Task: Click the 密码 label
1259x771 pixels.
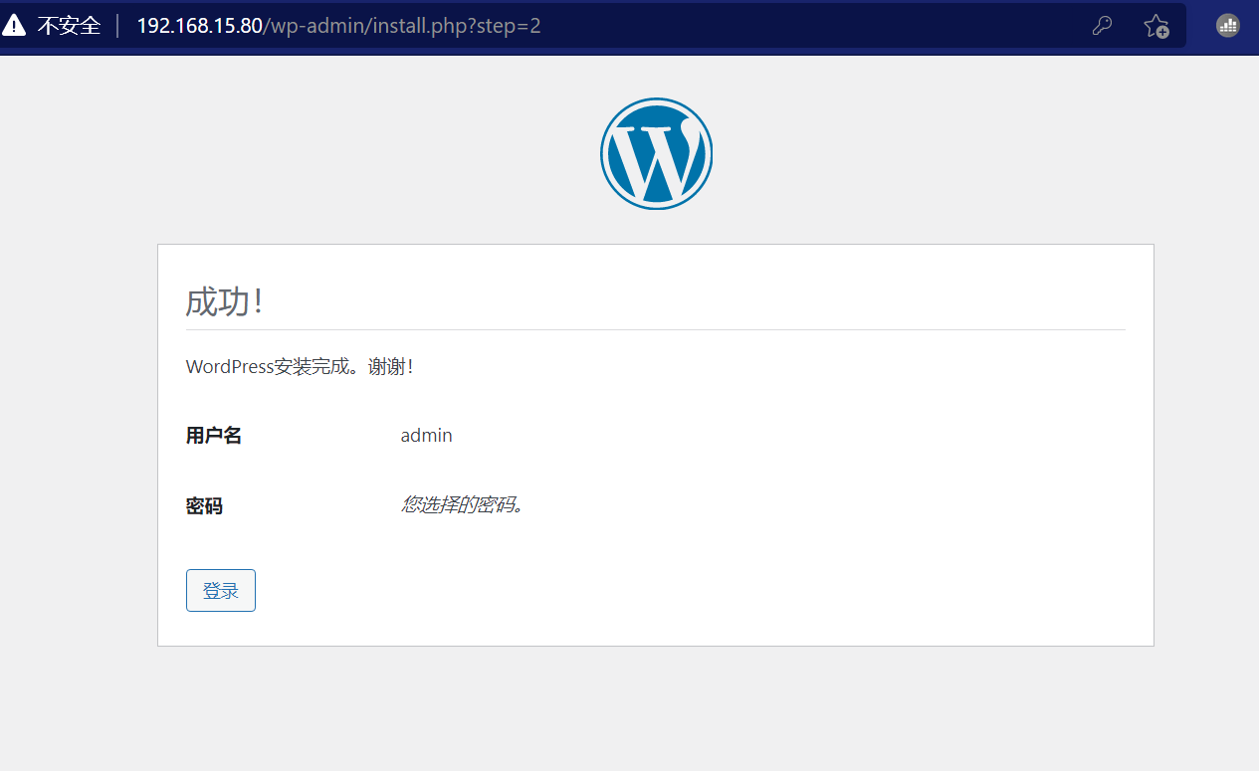Action: tap(204, 506)
